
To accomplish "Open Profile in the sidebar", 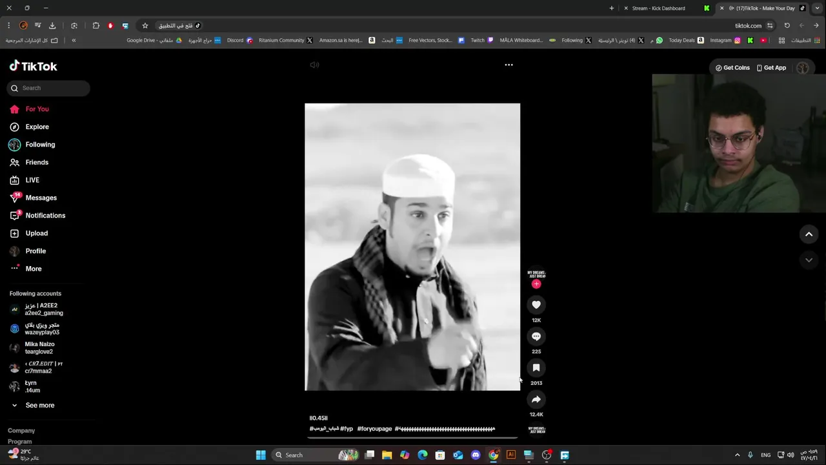I will click(x=28, y=251).
